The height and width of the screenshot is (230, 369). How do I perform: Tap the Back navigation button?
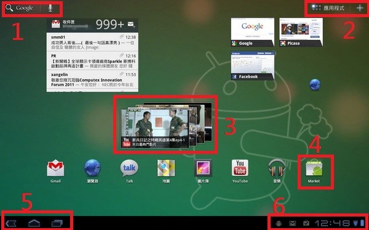coord(10,223)
